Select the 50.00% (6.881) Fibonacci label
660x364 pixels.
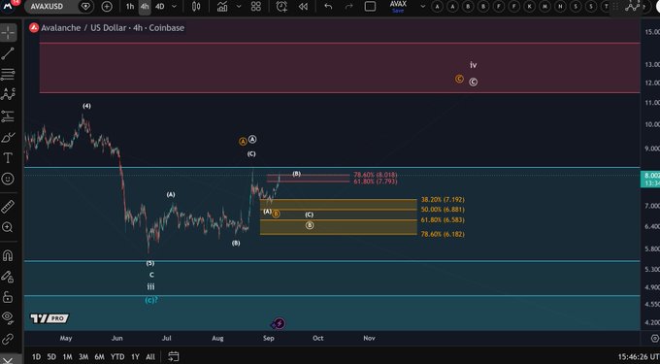[x=443, y=210]
